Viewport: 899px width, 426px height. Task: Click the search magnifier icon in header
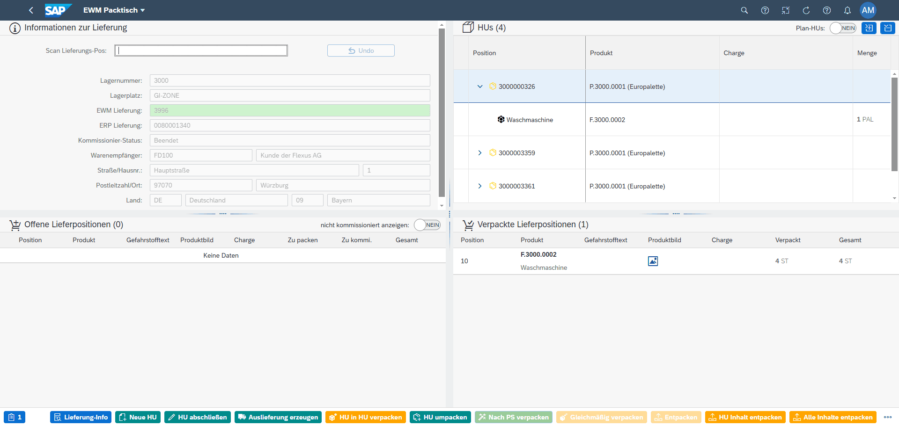pos(744,10)
